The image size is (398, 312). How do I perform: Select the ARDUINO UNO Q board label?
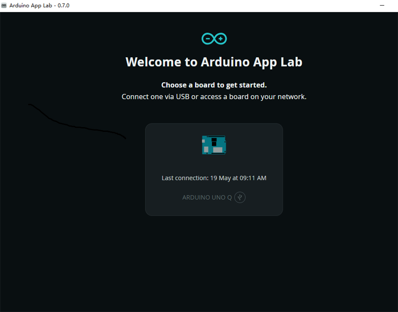tap(207, 197)
